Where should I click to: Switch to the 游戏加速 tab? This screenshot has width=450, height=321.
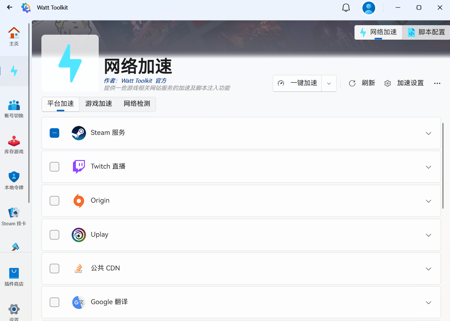[x=99, y=104]
